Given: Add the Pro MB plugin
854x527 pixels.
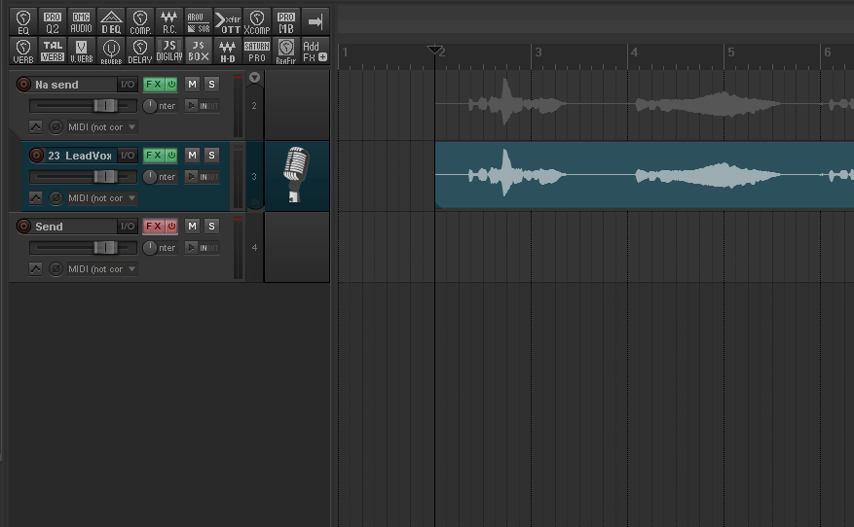Looking at the screenshot, I should tap(286, 21).
